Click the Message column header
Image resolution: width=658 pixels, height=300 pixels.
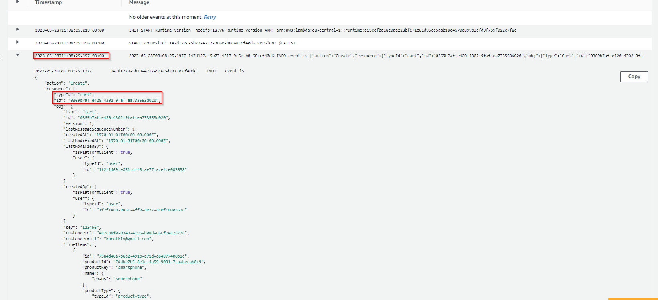139,3
